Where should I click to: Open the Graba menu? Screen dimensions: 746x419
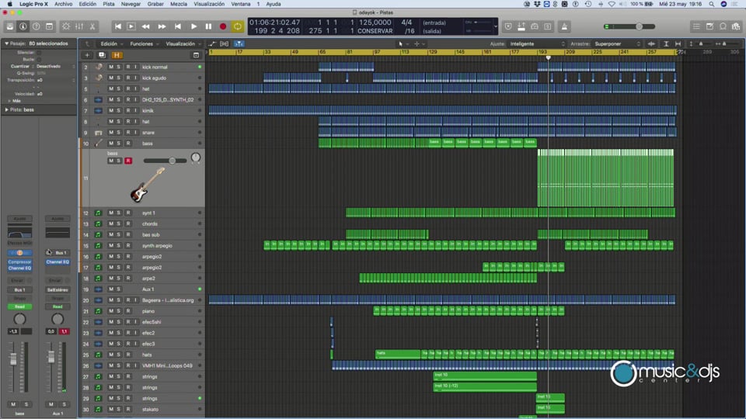tap(155, 4)
